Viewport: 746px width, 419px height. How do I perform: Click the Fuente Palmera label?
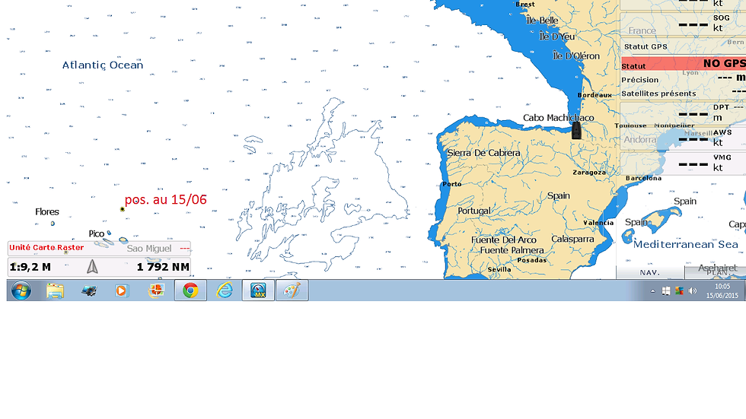[x=512, y=250]
